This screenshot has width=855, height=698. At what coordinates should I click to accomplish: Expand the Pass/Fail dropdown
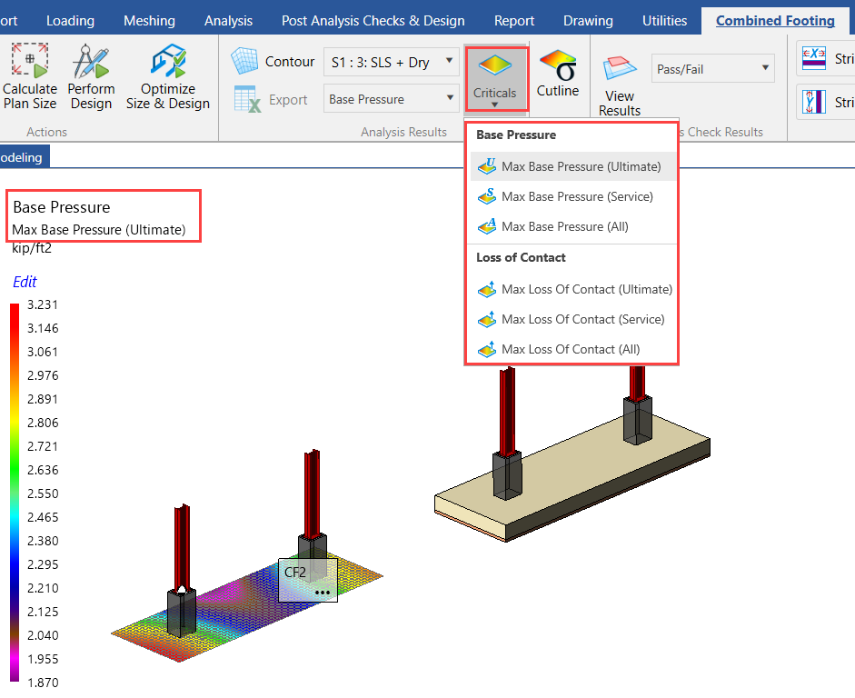pos(712,68)
